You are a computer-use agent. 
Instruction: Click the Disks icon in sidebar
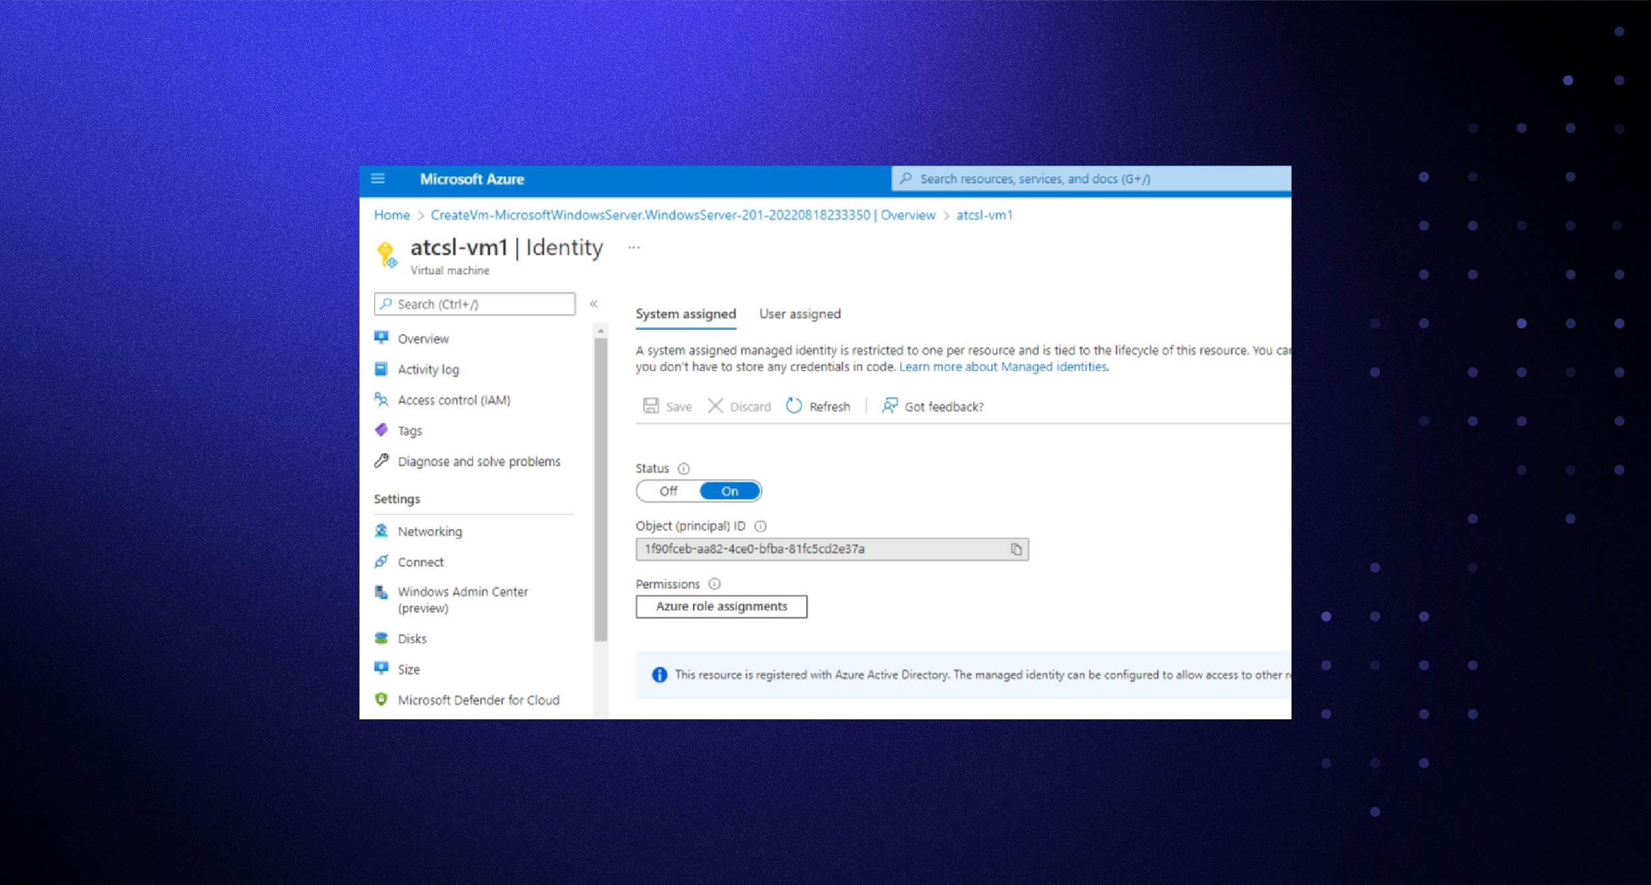pos(381,638)
